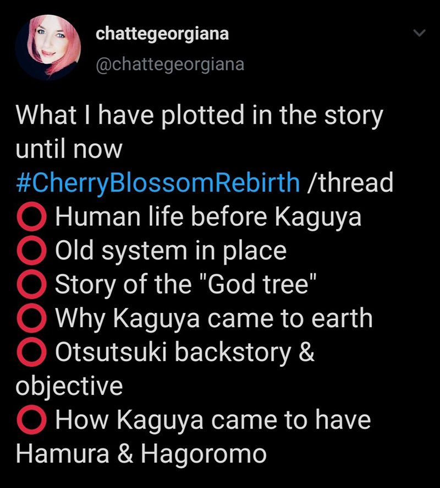The image size is (440, 488).
Task: Open the chattegeorgiana display name profile
Action: (x=162, y=34)
